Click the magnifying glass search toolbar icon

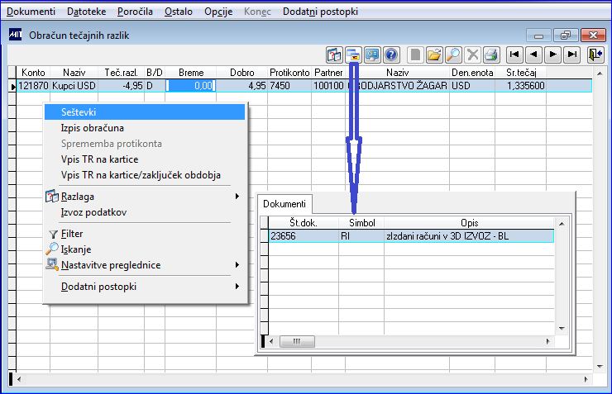point(453,55)
